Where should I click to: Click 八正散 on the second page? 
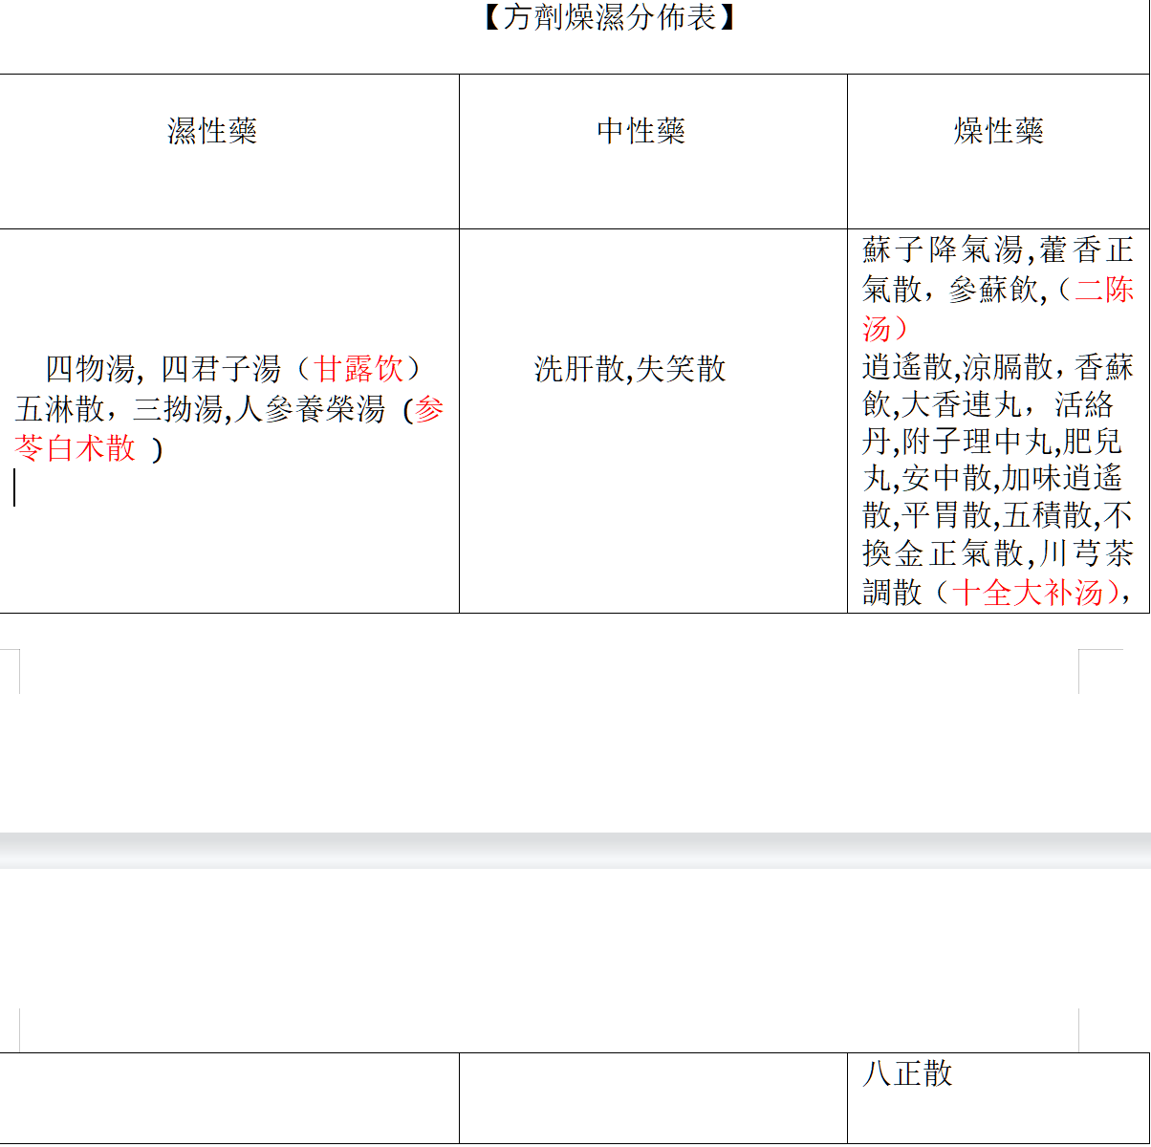(907, 1073)
